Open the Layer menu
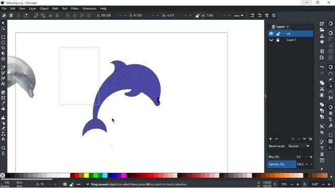Viewport: 335px width, 188px height. [x=32, y=8]
